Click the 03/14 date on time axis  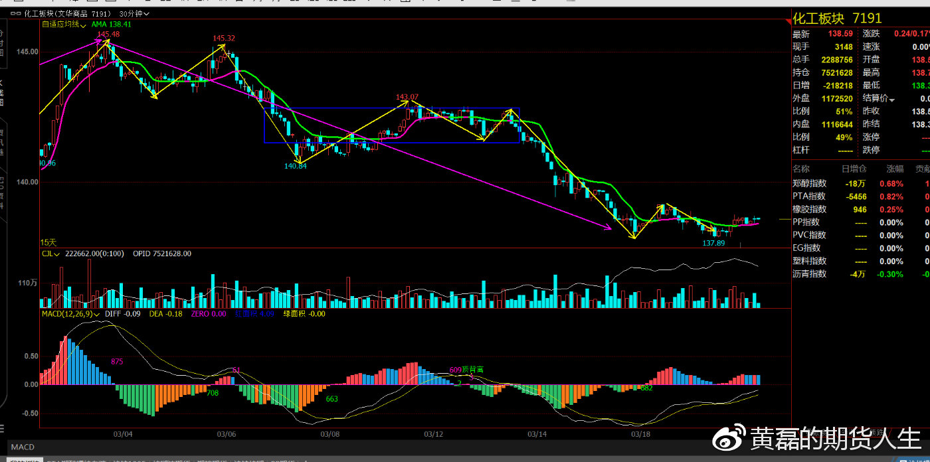(x=537, y=434)
